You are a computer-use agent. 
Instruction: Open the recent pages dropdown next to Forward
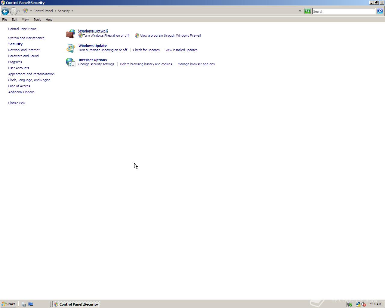(19, 11)
